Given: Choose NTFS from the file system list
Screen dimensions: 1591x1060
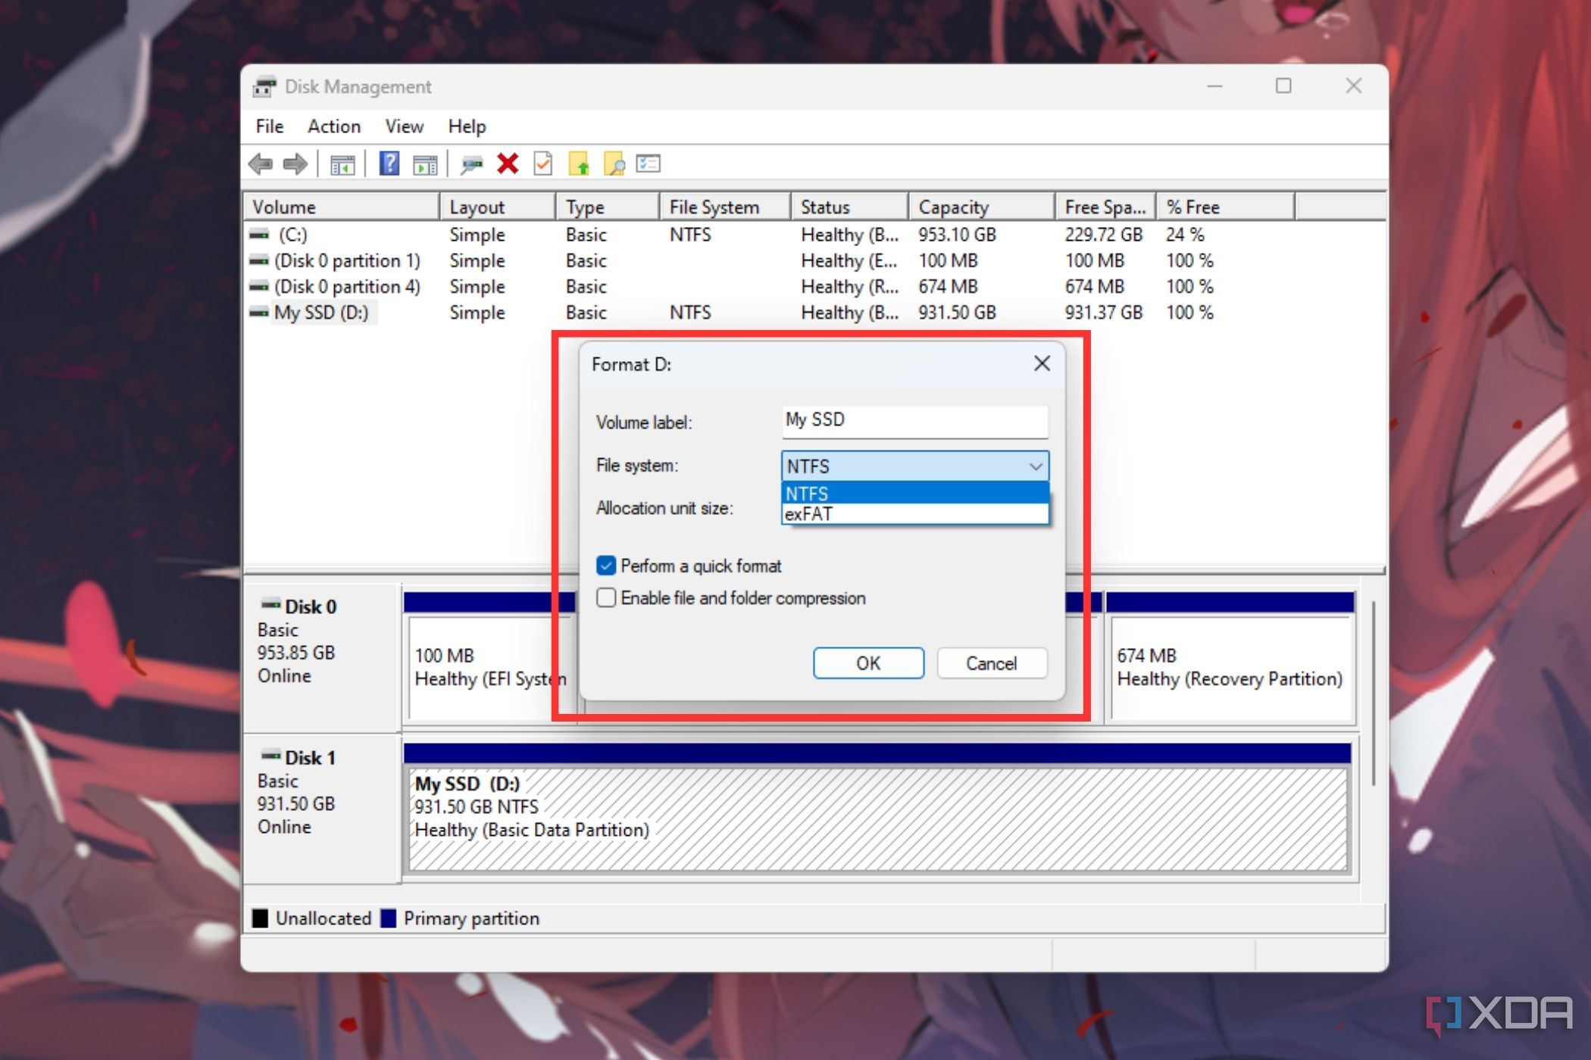Looking at the screenshot, I should (915, 494).
